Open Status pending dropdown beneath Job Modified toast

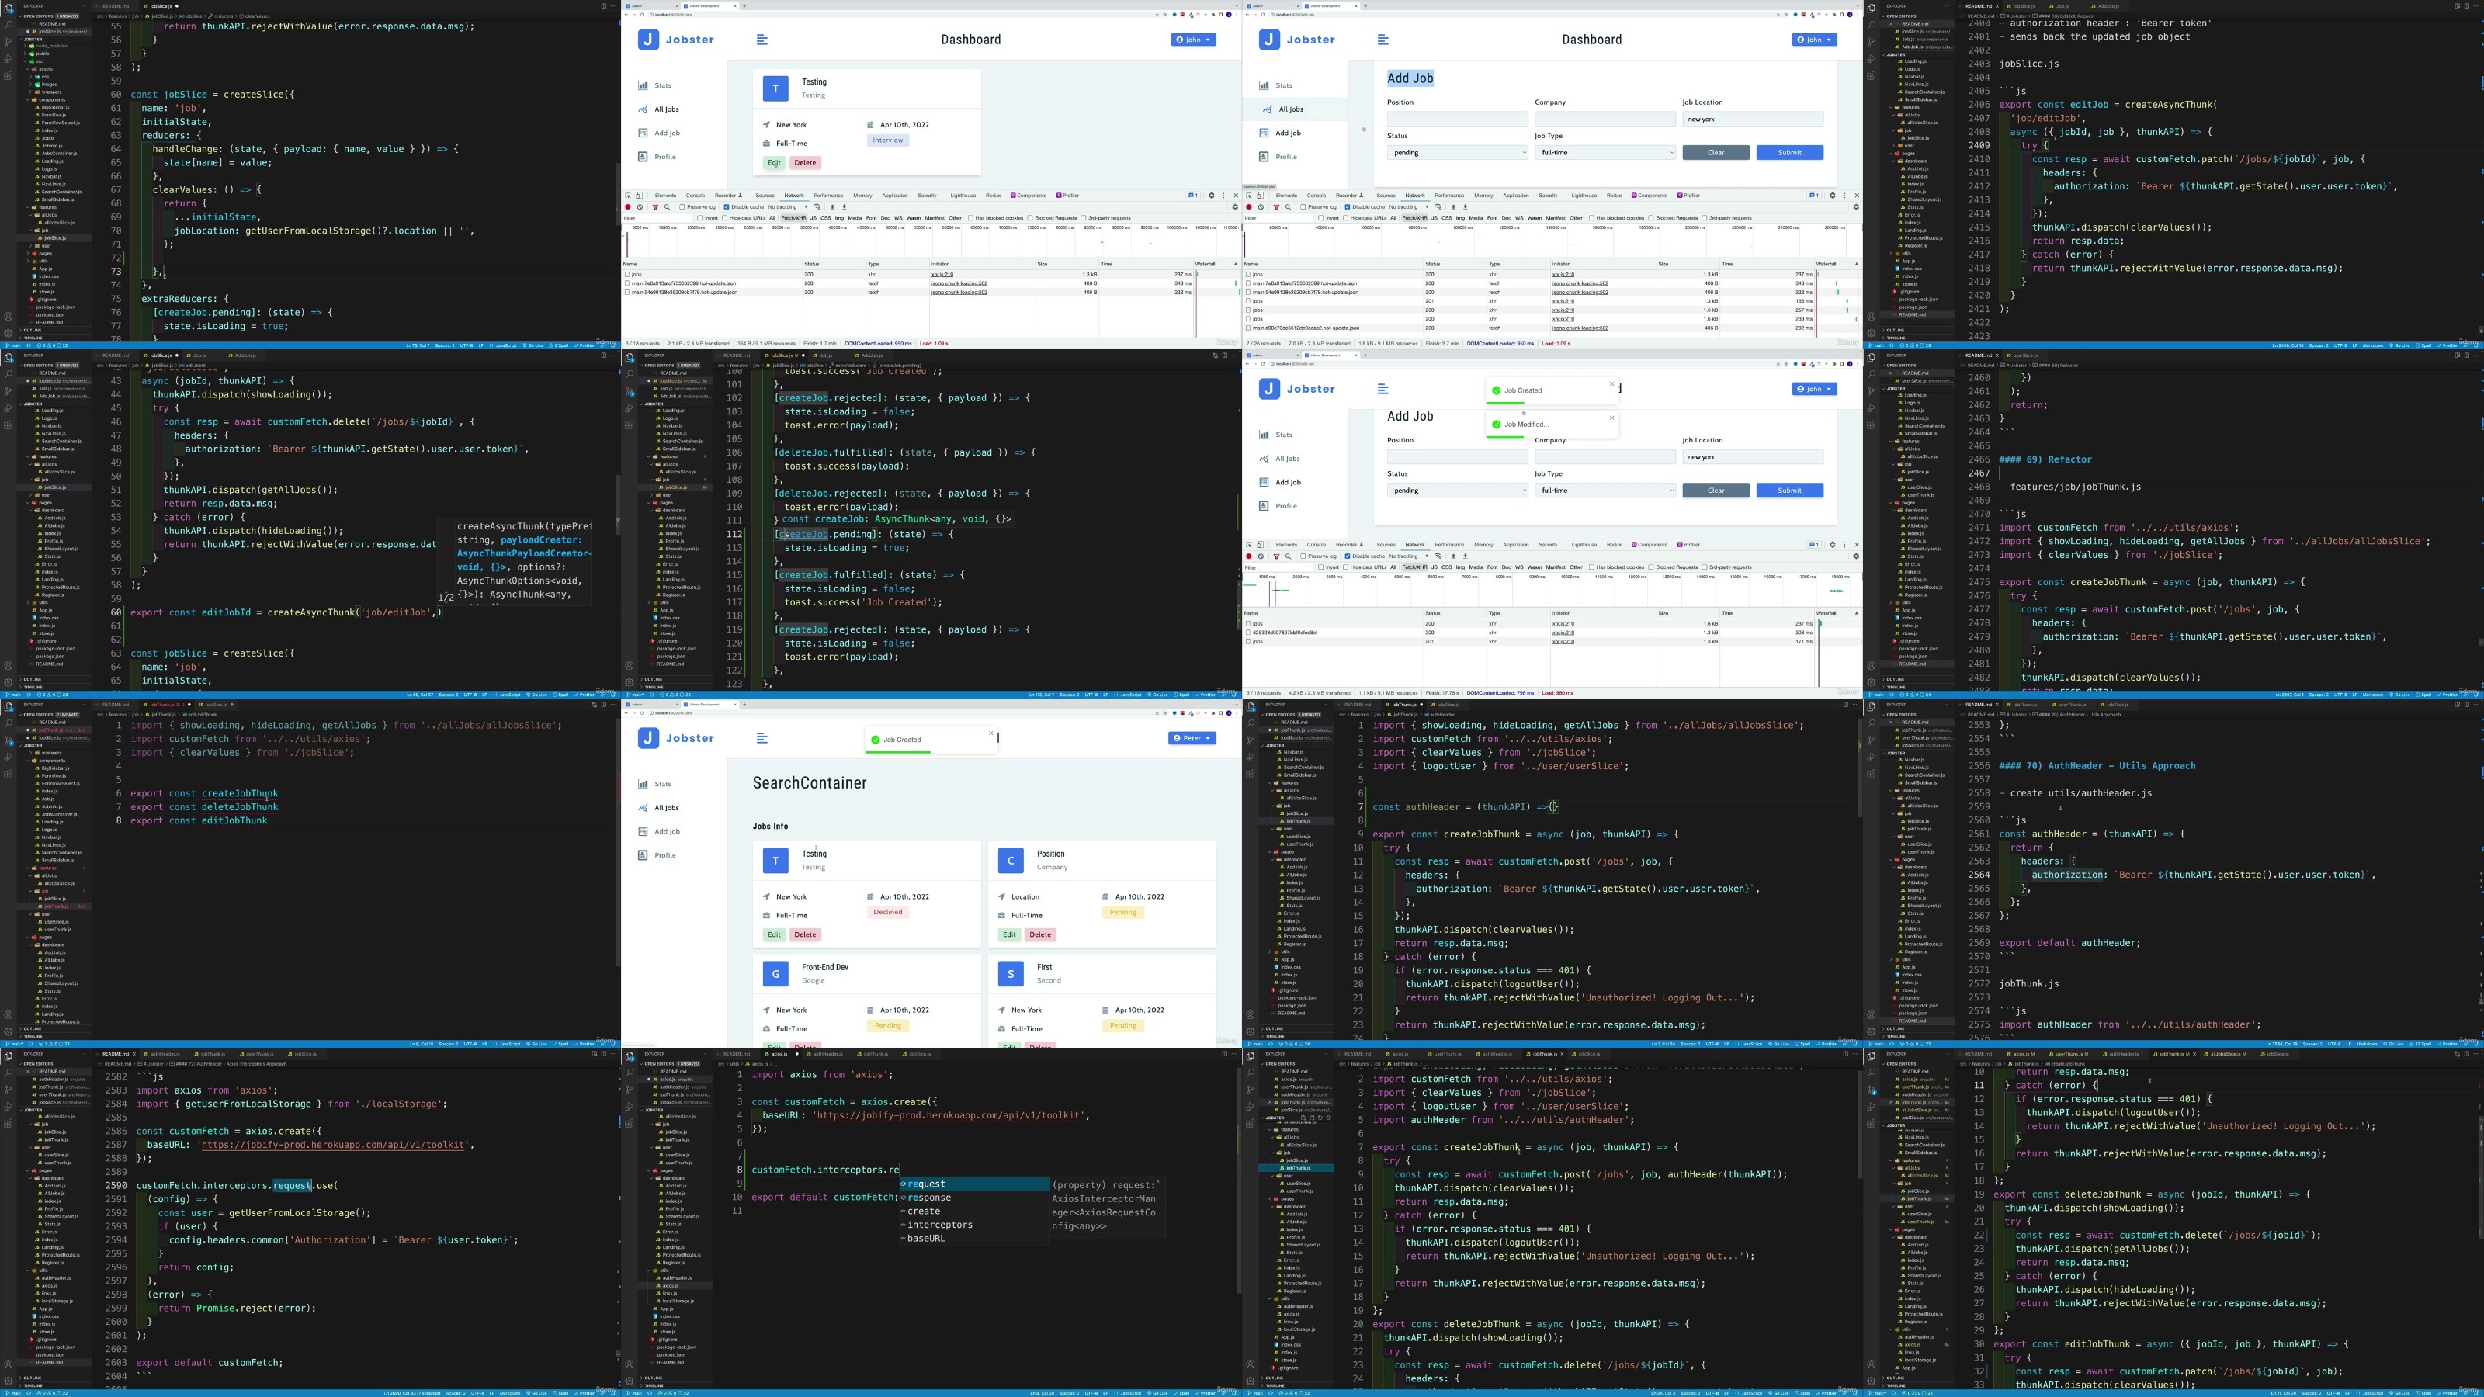click(1457, 491)
